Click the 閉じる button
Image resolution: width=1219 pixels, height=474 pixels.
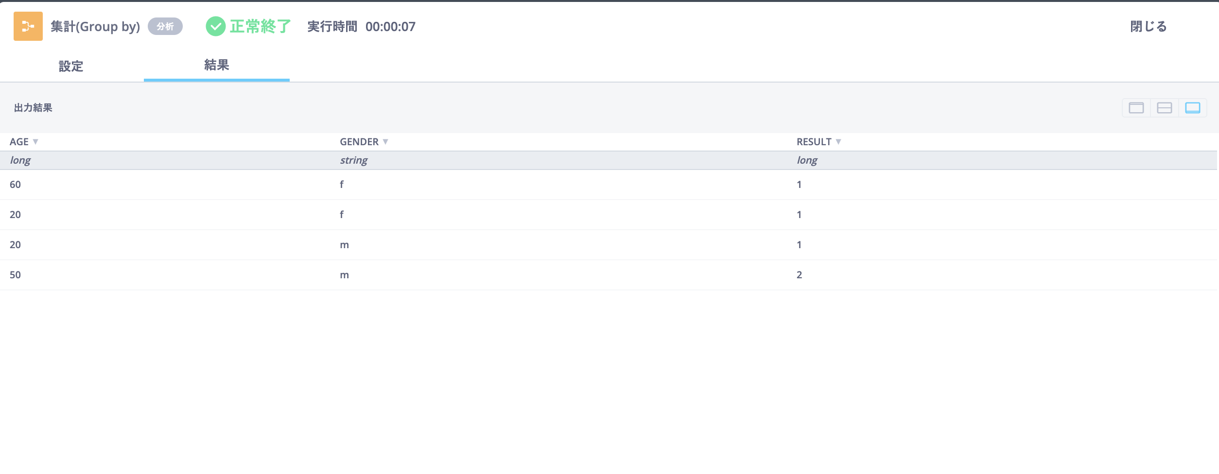point(1148,26)
